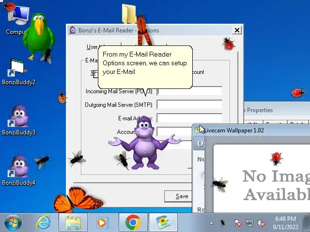
Task: Click the Incoming Mail Server (POP3) field
Action: click(189, 91)
